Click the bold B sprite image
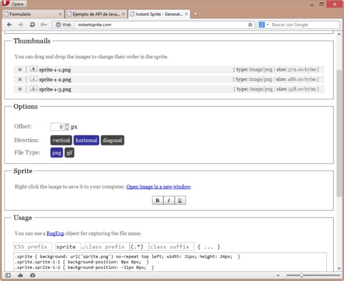 pyautogui.click(x=158, y=200)
